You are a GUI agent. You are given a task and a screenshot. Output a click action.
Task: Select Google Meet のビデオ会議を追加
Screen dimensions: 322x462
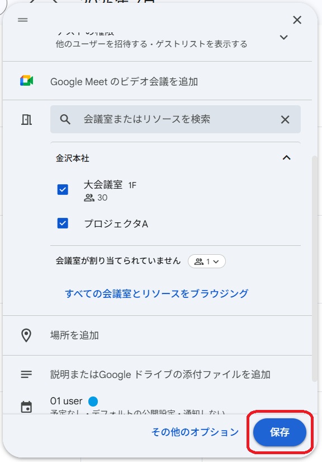tap(124, 82)
